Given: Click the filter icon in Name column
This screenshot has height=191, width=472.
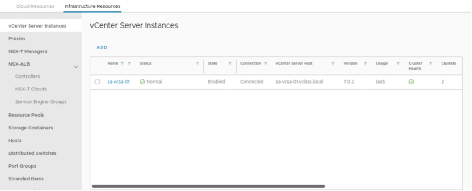Looking at the screenshot, I should 129,63.
